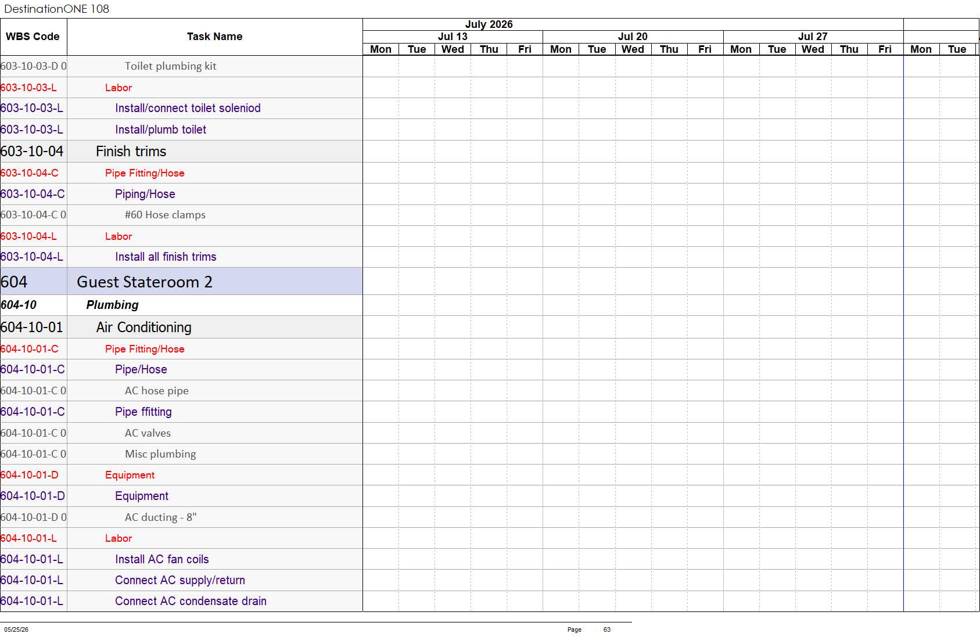Click the #60 Hose clamps item
The image size is (980, 637).
165,215
